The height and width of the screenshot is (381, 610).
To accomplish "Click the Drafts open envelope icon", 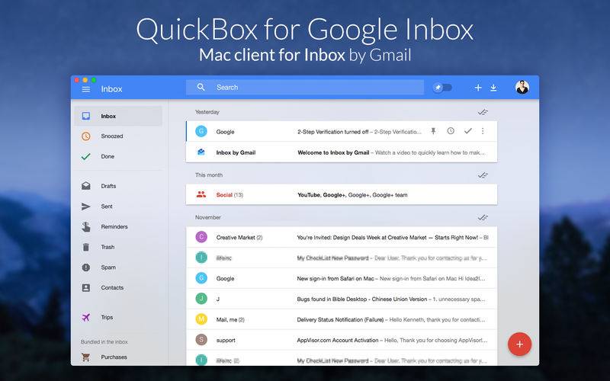I will pyautogui.click(x=86, y=186).
